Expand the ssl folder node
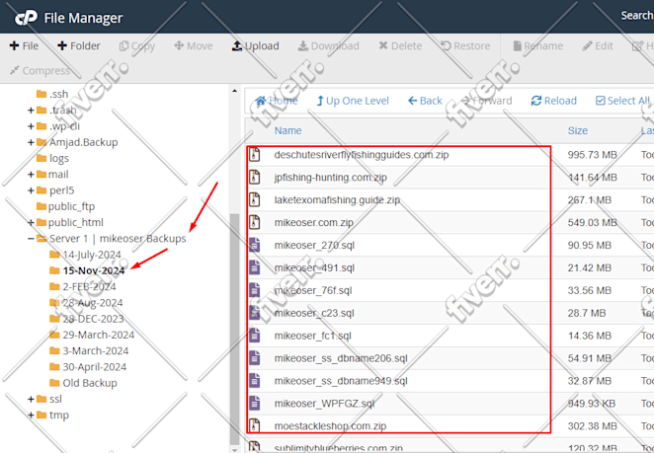Screen dimensions: 654x453 pyautogui.click(x=31, y=400)
